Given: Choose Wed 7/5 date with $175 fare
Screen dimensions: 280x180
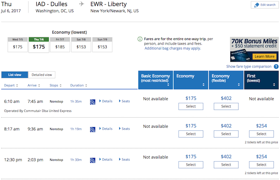Looking at the screenshot, I should (17, 45).
